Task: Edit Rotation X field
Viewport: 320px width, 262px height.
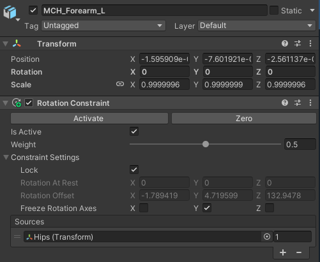Action: (x=164, y=72)
